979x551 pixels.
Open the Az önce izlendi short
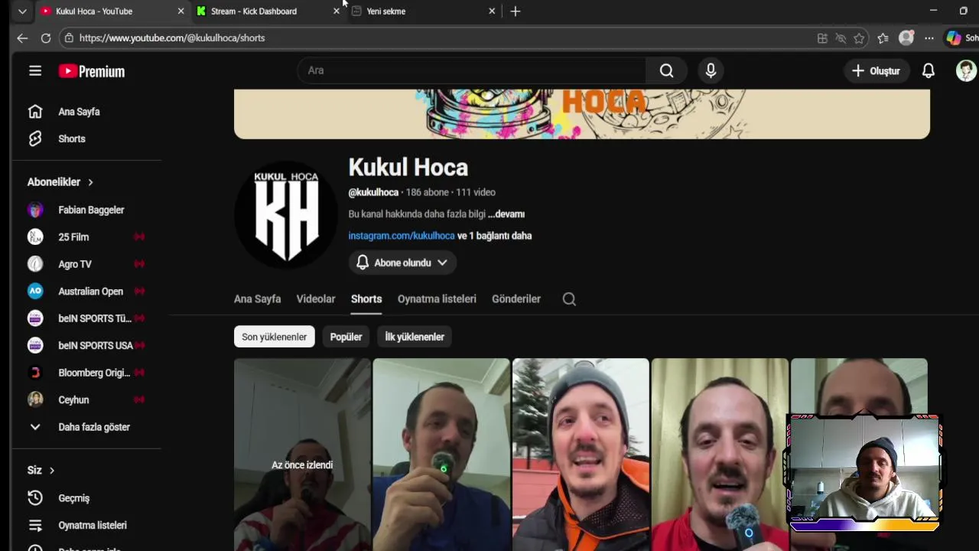click(302, 455)
